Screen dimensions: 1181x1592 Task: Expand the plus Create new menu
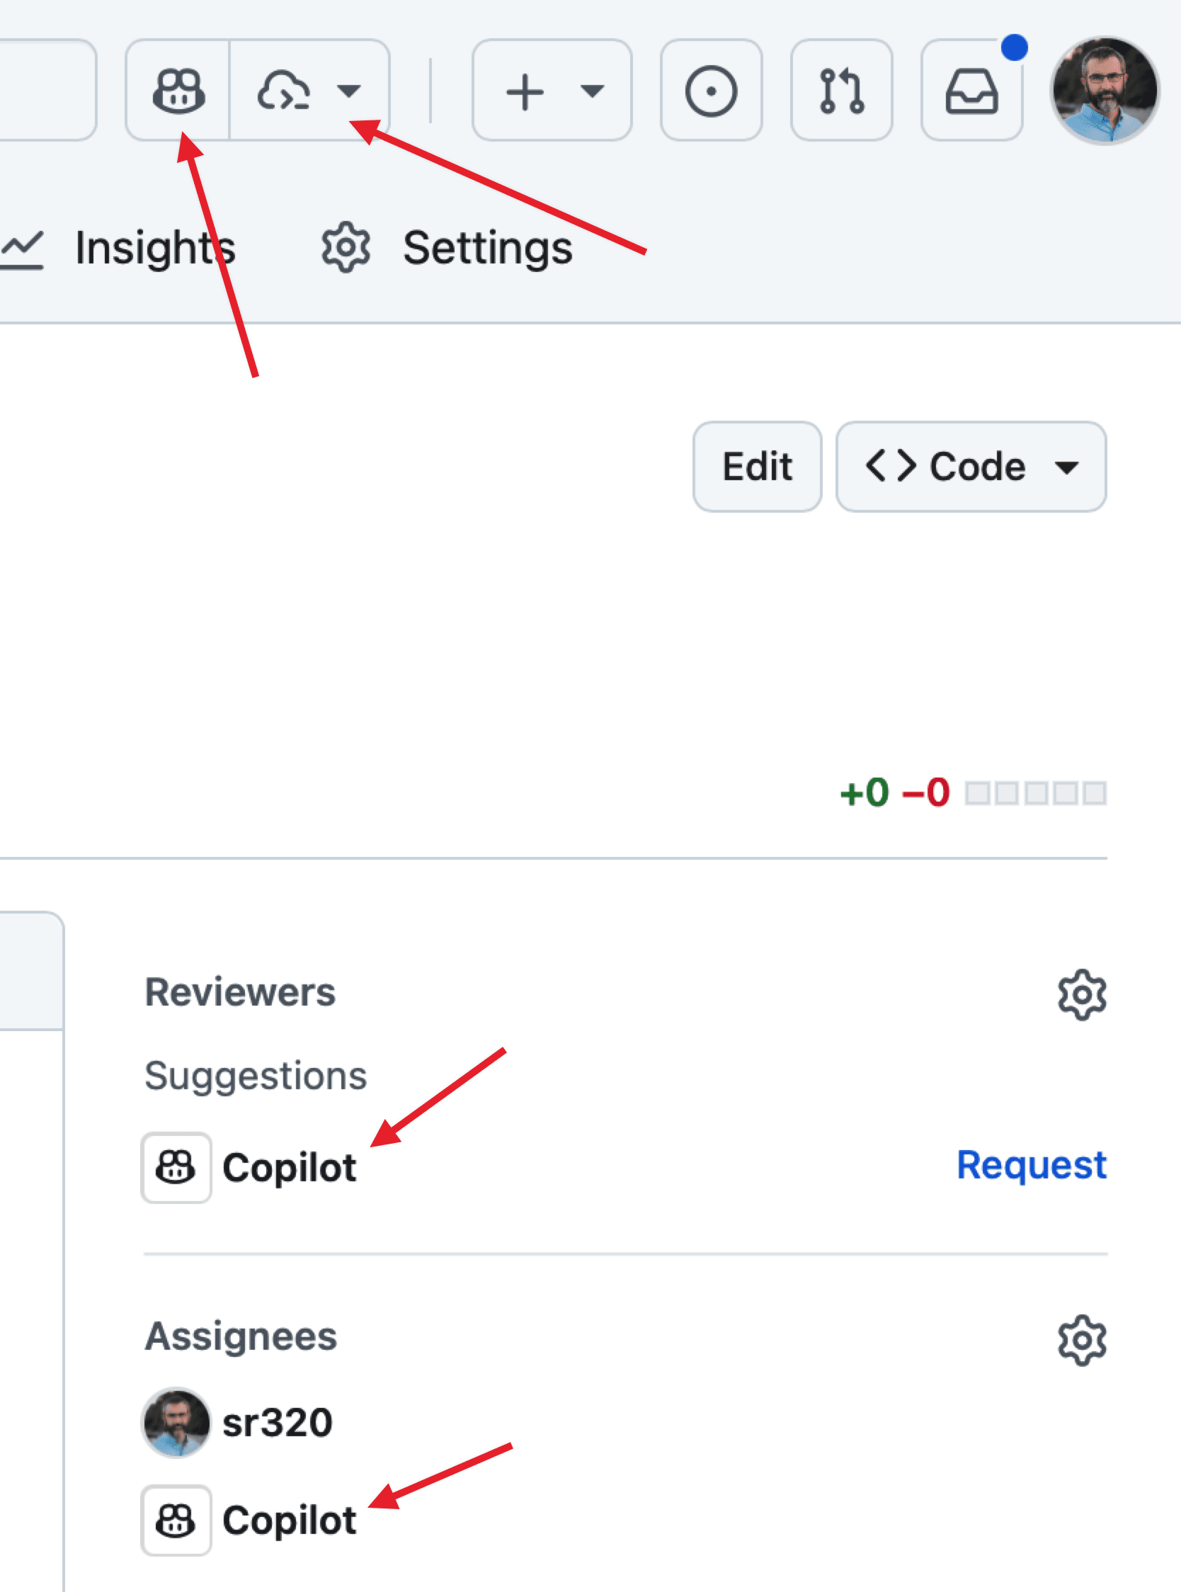552,91
